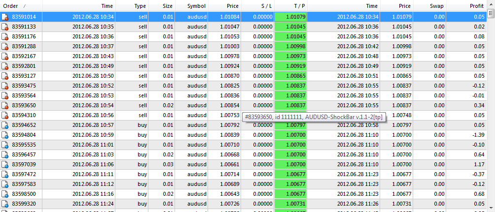The image size is (495, 212).
Task: Click the open price 1.00825
Action: click(230, 86)
